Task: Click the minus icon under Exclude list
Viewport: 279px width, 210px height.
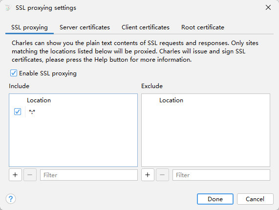Action: pos(162,175)
